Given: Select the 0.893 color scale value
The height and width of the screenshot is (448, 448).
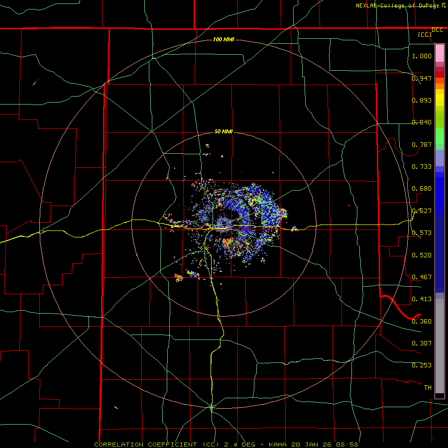Looking at the screenshot, I should coord(422,100).
